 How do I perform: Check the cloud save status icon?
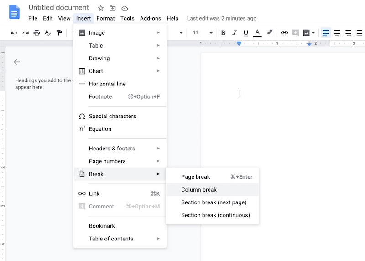pyautogui.click(x=125, y=8)
